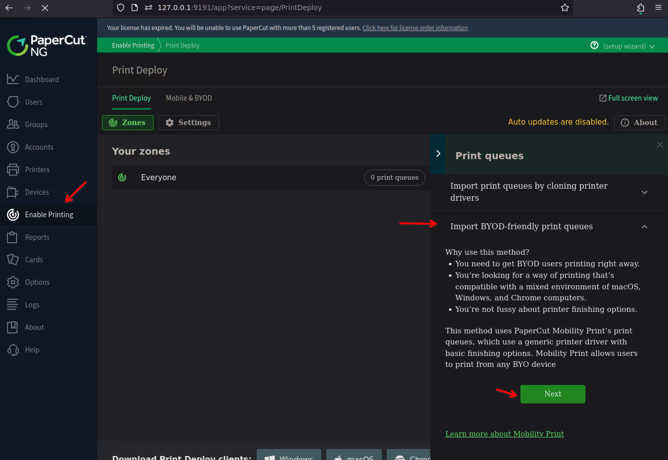
Task: Click the Print Deploy breadcrumb
Action: 183,45
